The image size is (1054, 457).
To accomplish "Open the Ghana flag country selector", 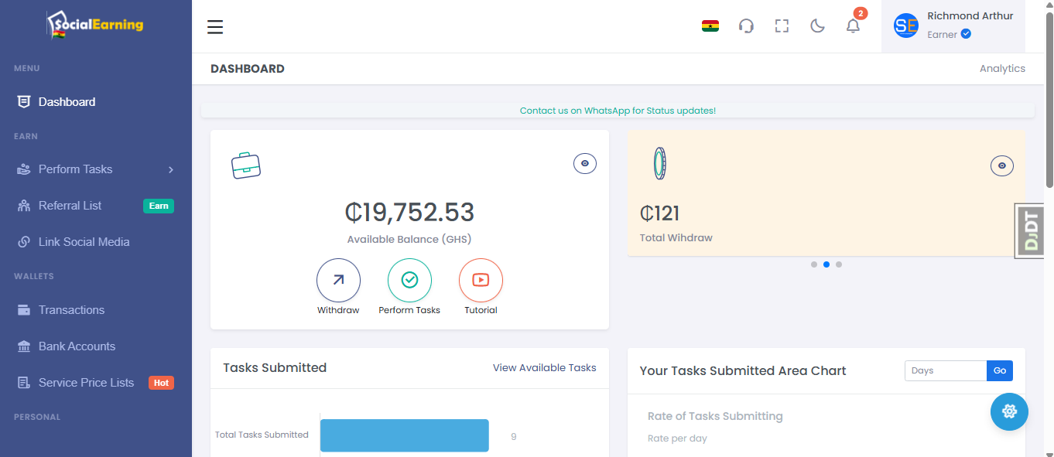I will pyautogui.click(x=710, y=26).
